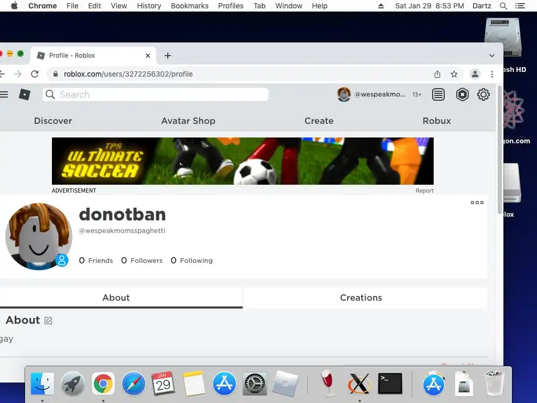Open a new Chrome tab

pyautogui.click(x=167, y=56)
